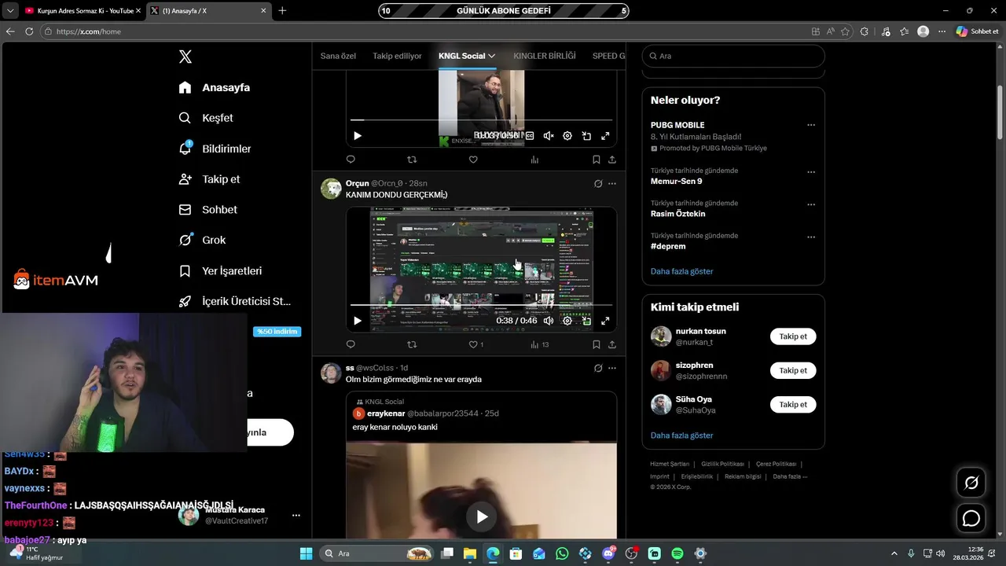Screen dimensions: 1006x566
Task: Enter fullscreen on Orçun's video
Action: coord(605,321)
